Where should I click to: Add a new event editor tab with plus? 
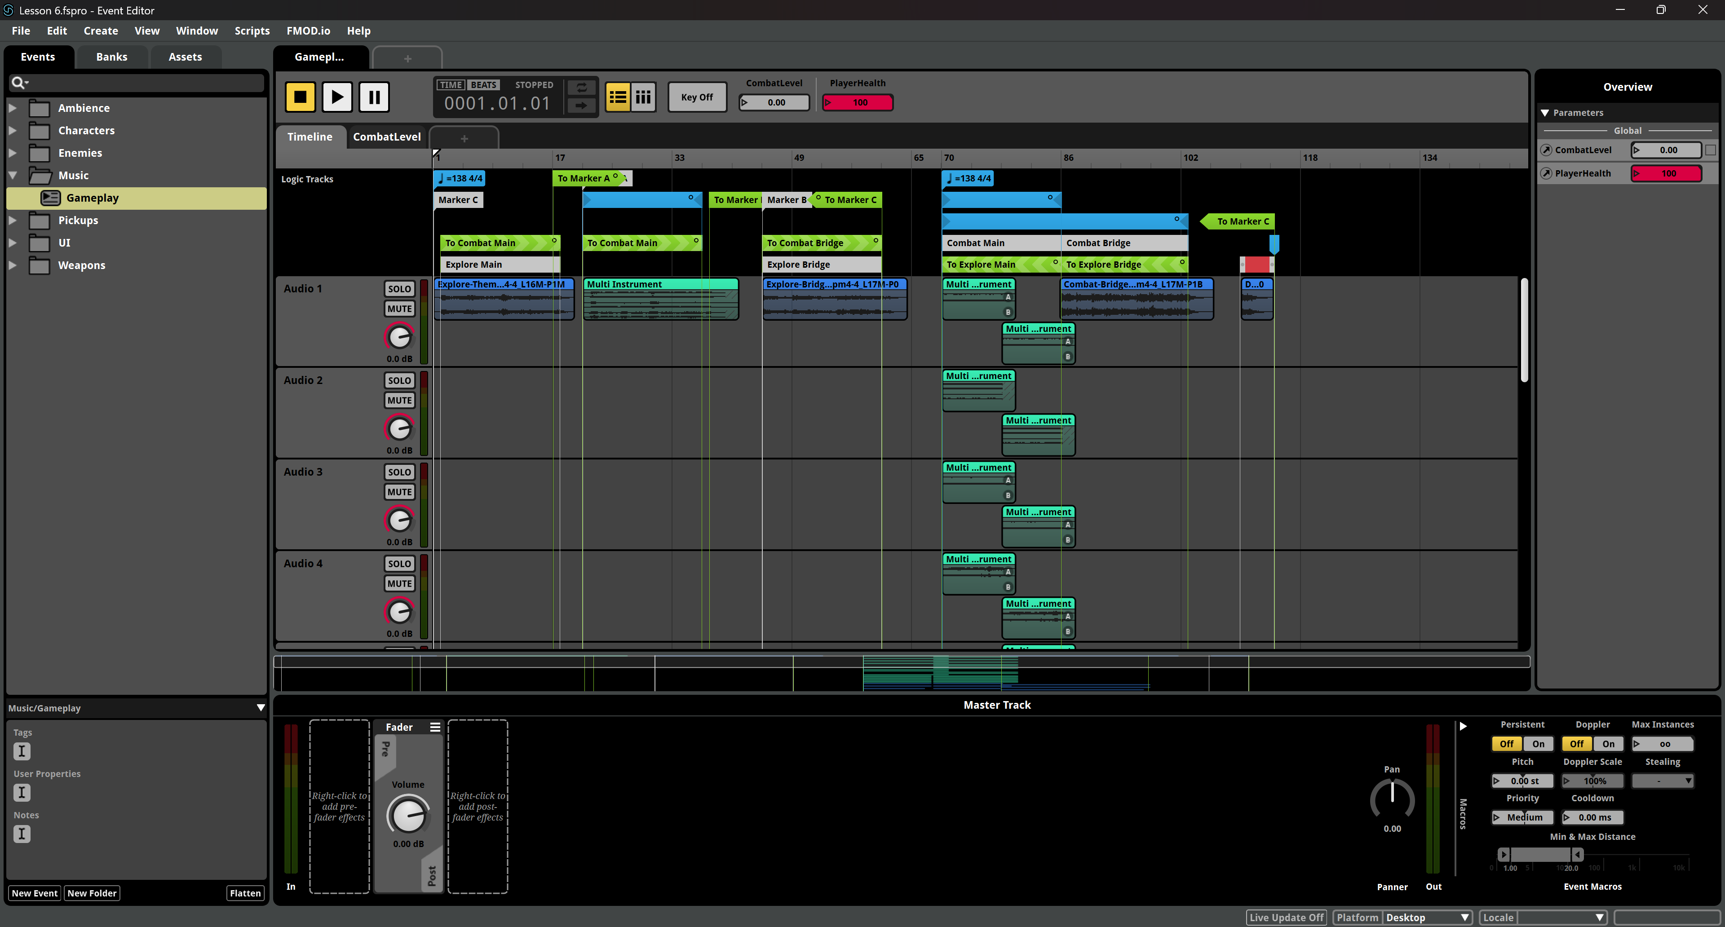(x=407, y=58)
